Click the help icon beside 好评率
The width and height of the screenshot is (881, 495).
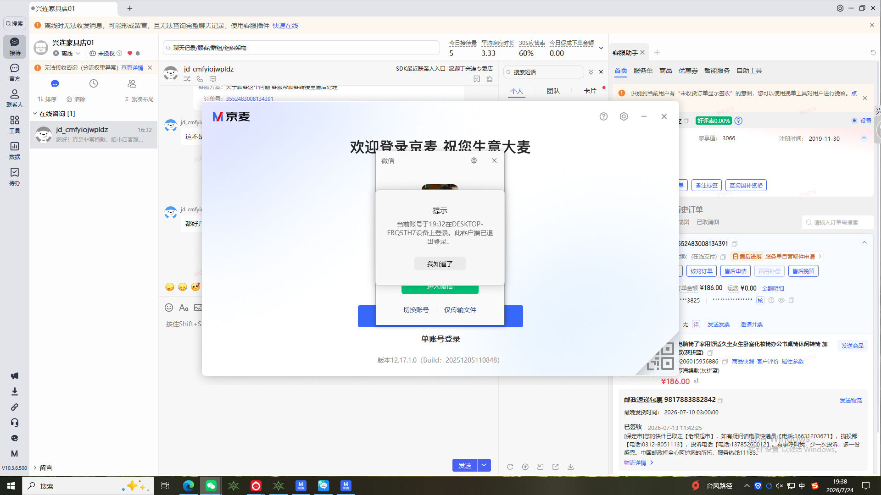point(738,121)
